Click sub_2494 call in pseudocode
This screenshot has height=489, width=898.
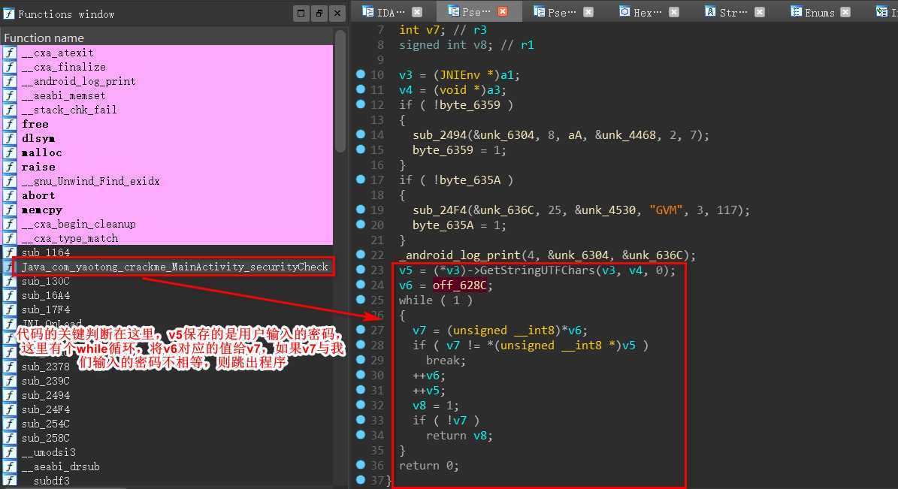tap(440, 135)
